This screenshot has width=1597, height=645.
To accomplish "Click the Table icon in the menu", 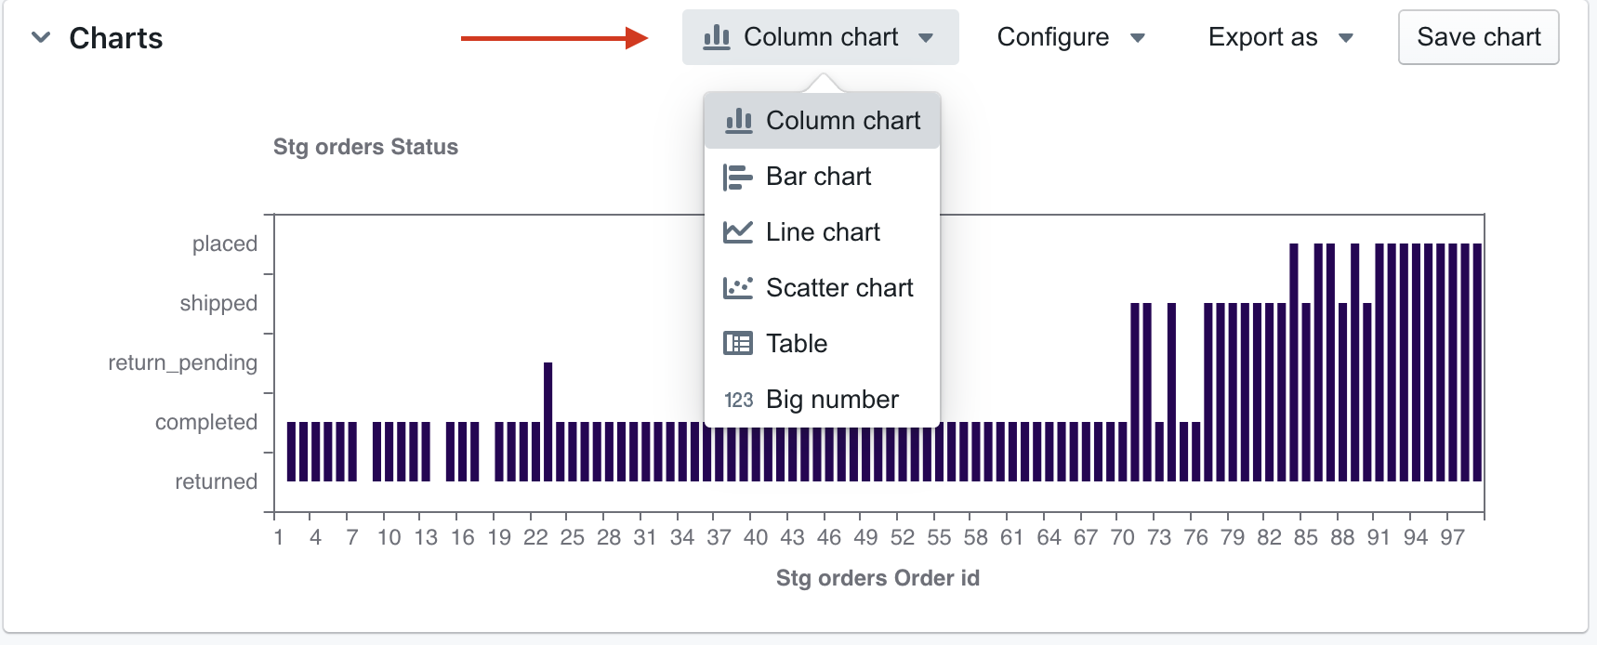I will (737, 344).
